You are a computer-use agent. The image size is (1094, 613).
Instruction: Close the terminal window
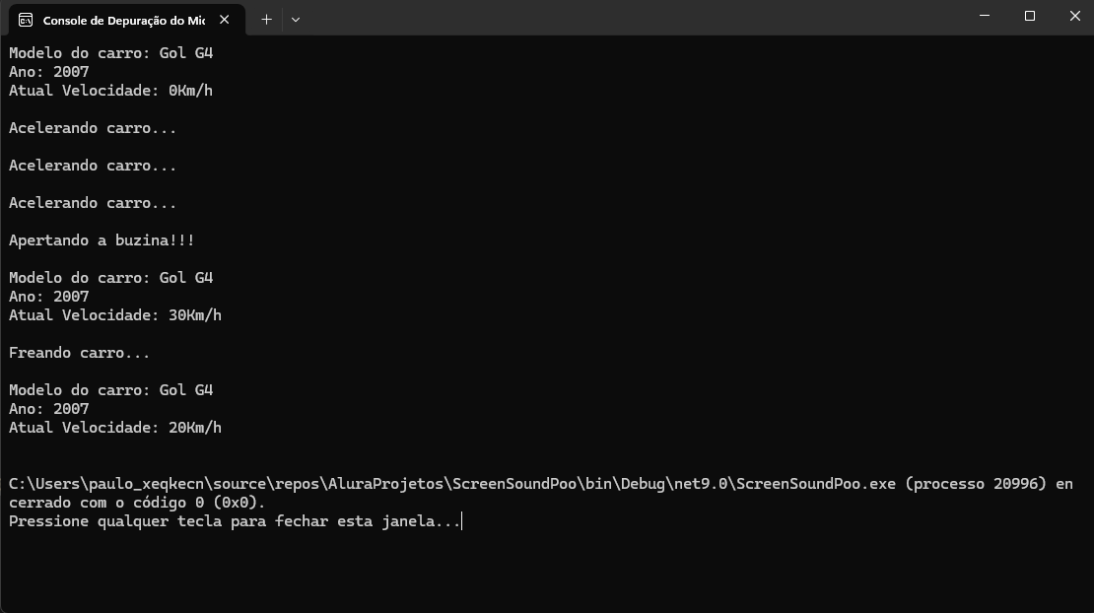click(1075, 16)
